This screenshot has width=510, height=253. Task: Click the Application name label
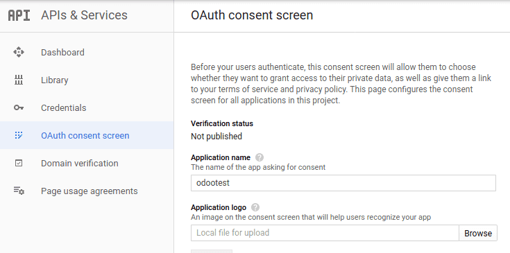pyautogui.click(x=221, y=157)
